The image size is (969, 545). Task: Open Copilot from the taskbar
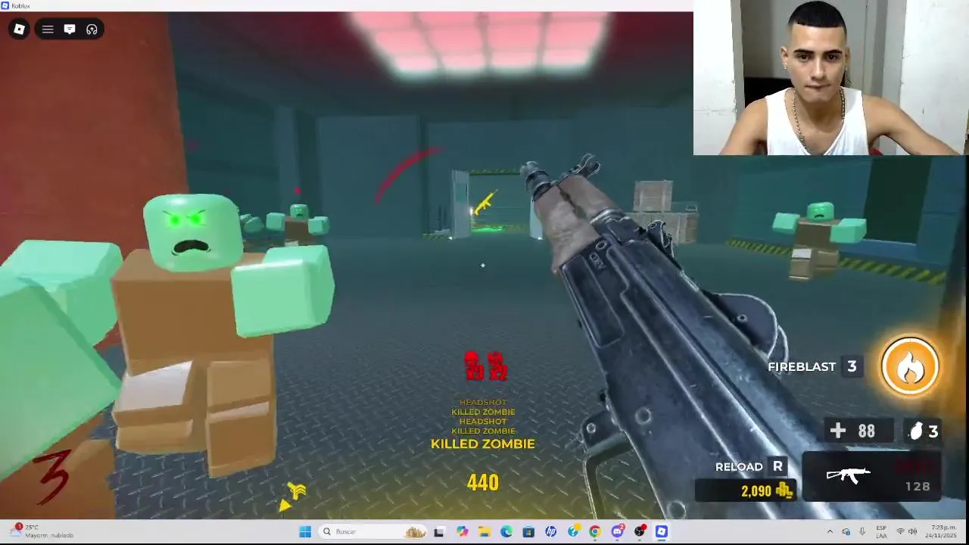pyautogui.click(x=462, y=531)
